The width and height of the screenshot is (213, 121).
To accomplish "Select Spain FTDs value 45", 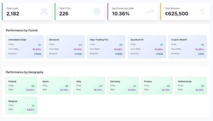I will 67,86.
